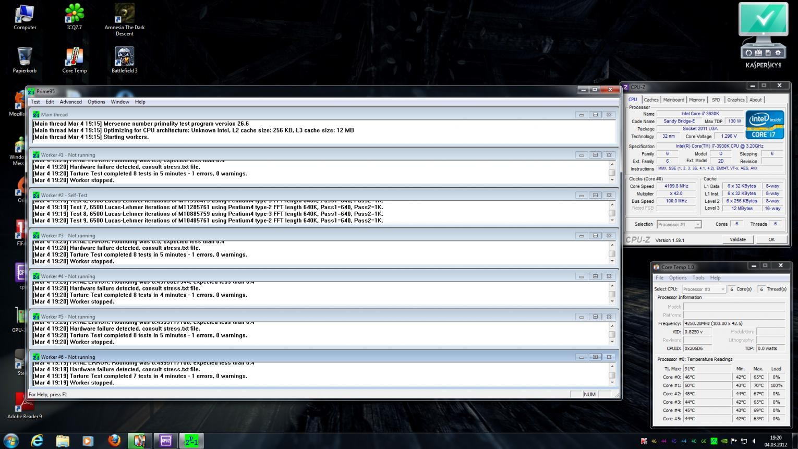
Task: Switch to CPU-Z Caches tab
Action: (651, 100)
